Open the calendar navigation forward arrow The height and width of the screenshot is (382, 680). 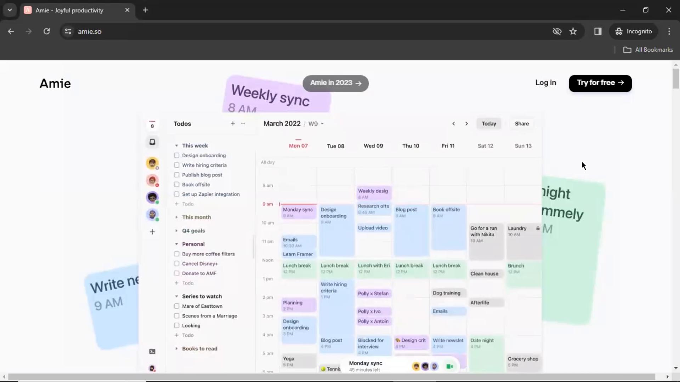tap(466, 123)
